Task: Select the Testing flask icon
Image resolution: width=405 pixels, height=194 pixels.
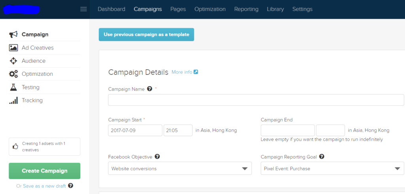Action: point(13,87)
